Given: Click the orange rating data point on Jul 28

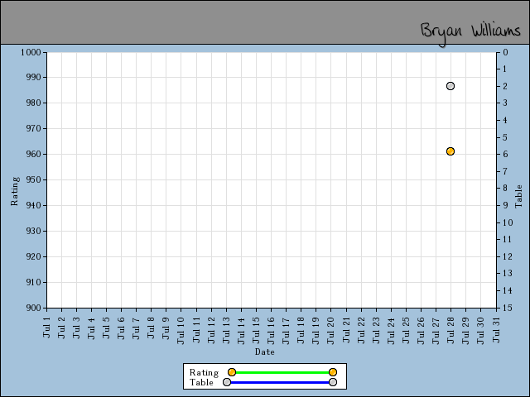Looking at the screenshot, I should coord(450,151).
